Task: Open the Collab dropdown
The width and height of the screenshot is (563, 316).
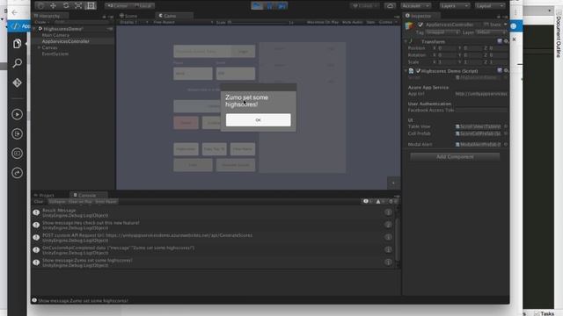Action: pos(365,6)
